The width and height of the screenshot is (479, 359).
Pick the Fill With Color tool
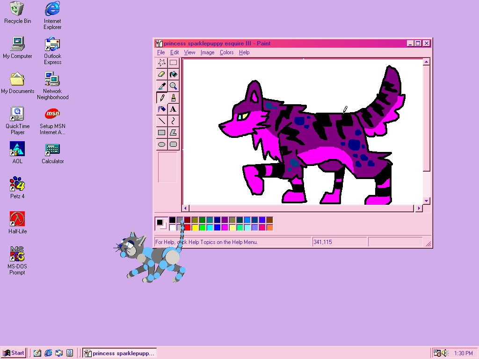(x=173, y=74)
